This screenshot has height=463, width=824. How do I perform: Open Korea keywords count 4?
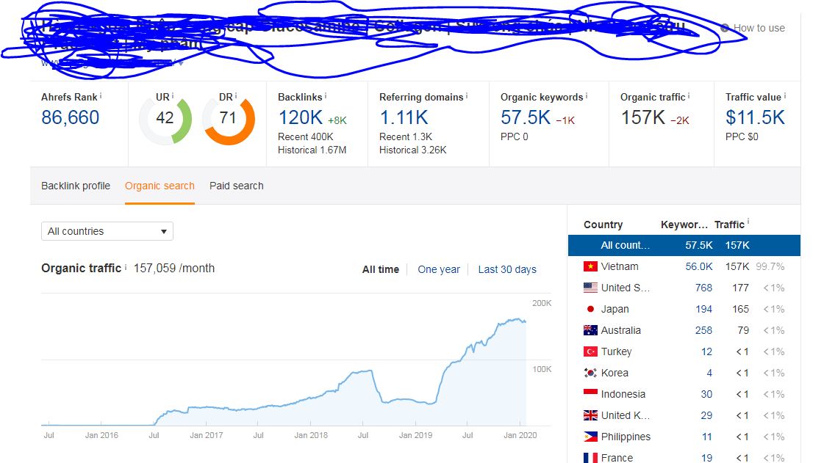click(709, 373)
